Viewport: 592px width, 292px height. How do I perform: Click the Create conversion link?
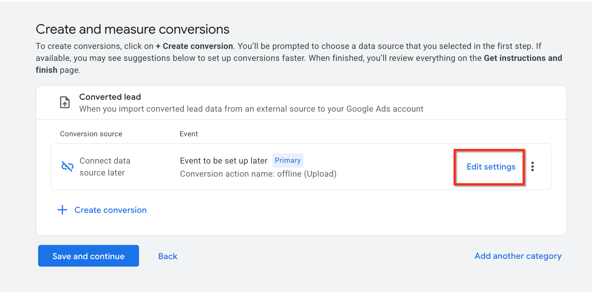(x=111, y=210)
